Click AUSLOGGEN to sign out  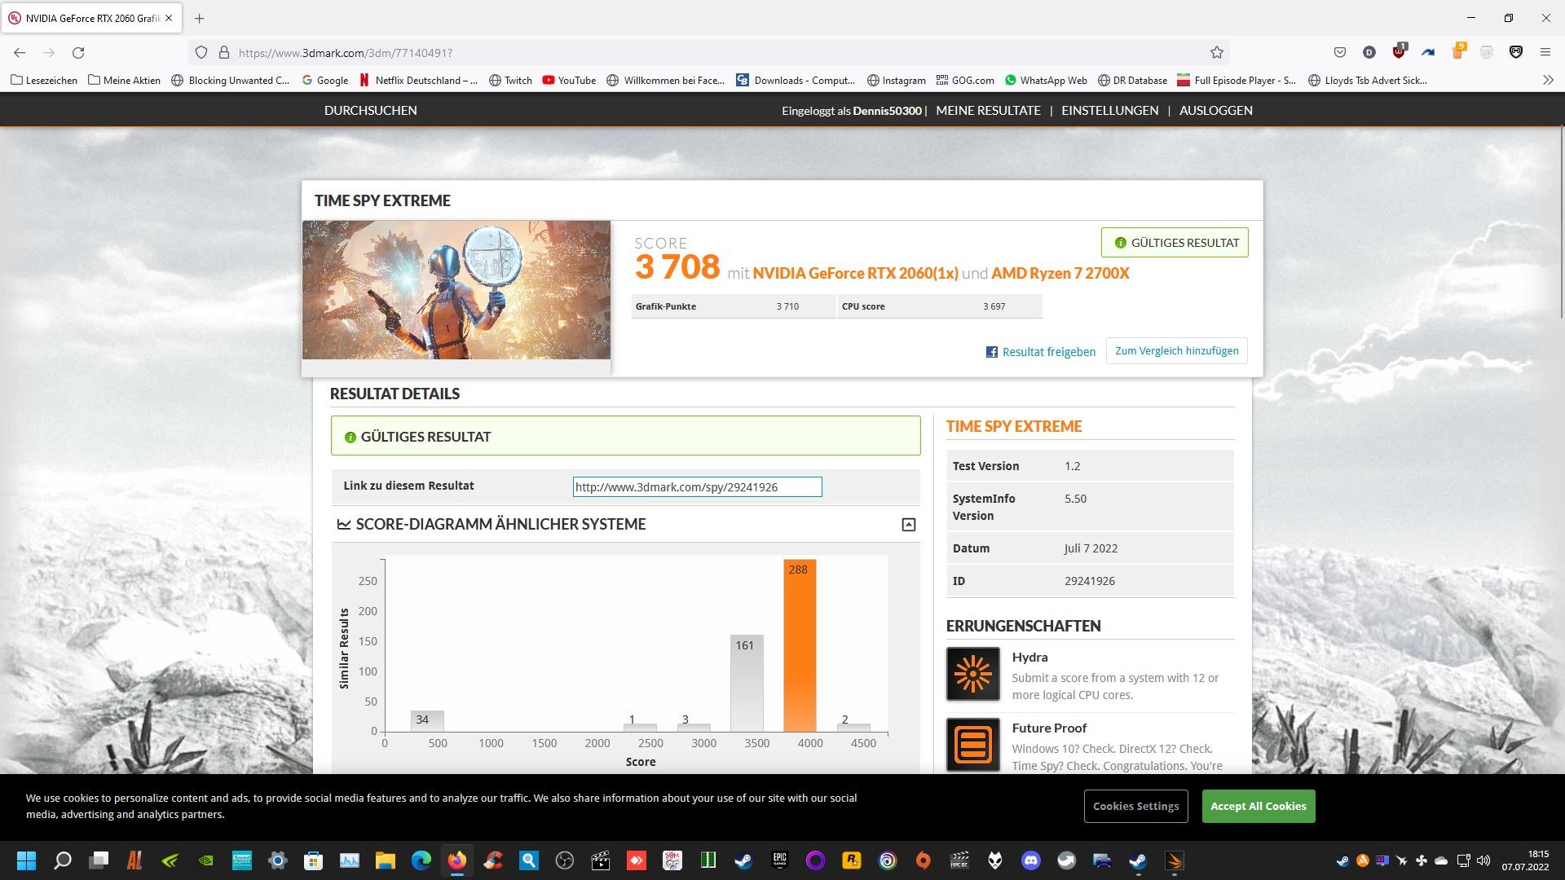pos(1215,110)
